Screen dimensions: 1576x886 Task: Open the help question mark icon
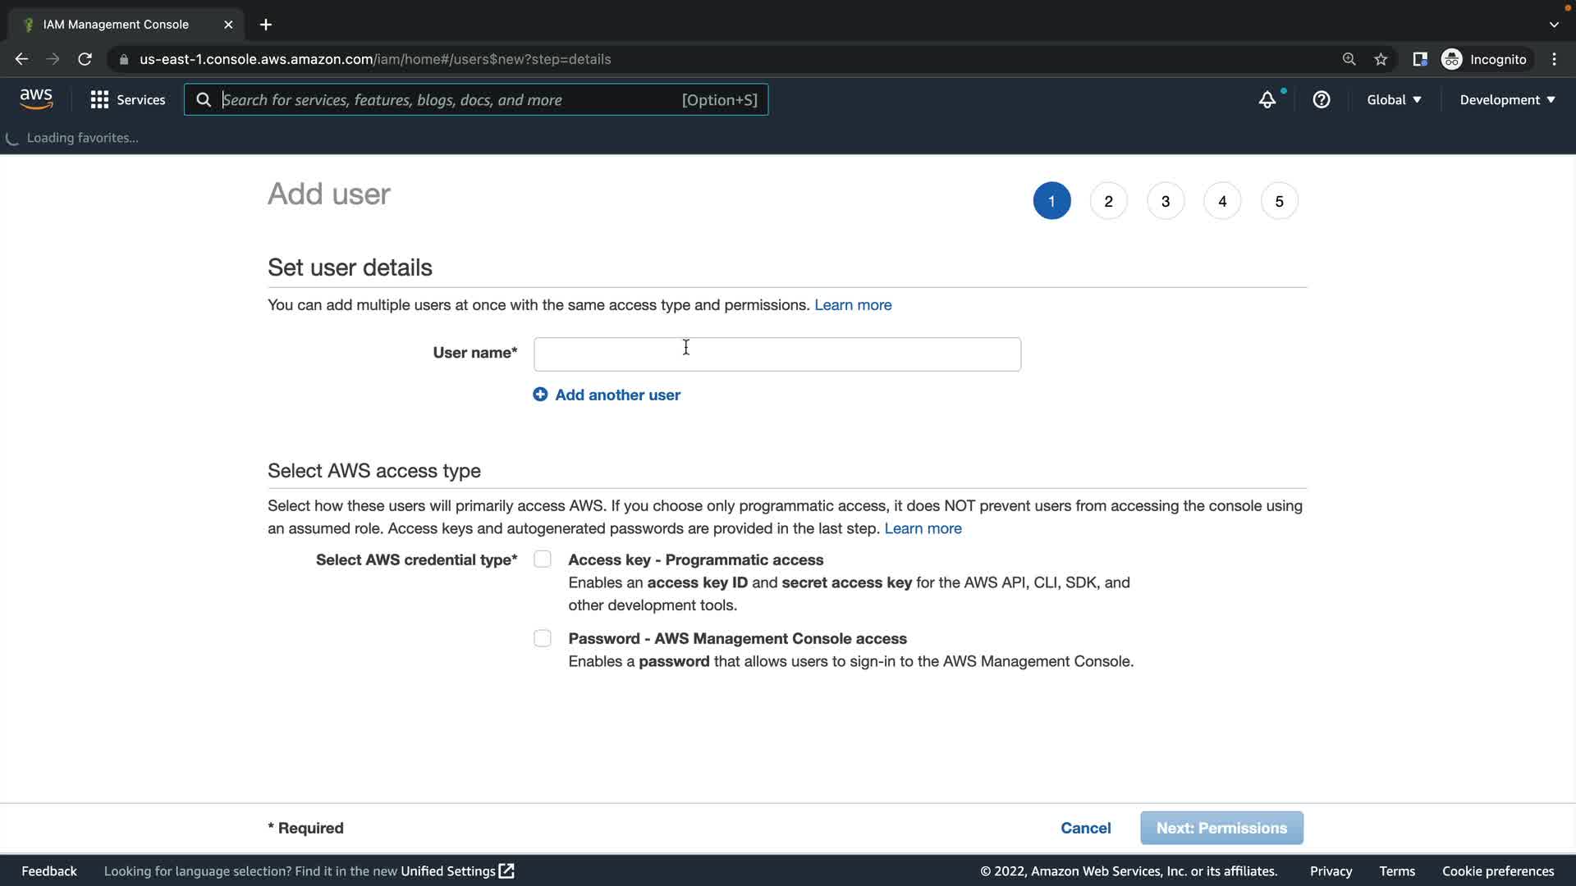pyautogui.click(x=1321, y=99)
